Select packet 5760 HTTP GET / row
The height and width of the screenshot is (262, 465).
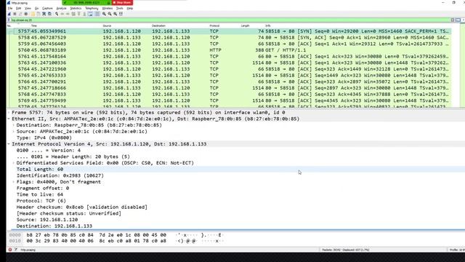coord(229,50)
